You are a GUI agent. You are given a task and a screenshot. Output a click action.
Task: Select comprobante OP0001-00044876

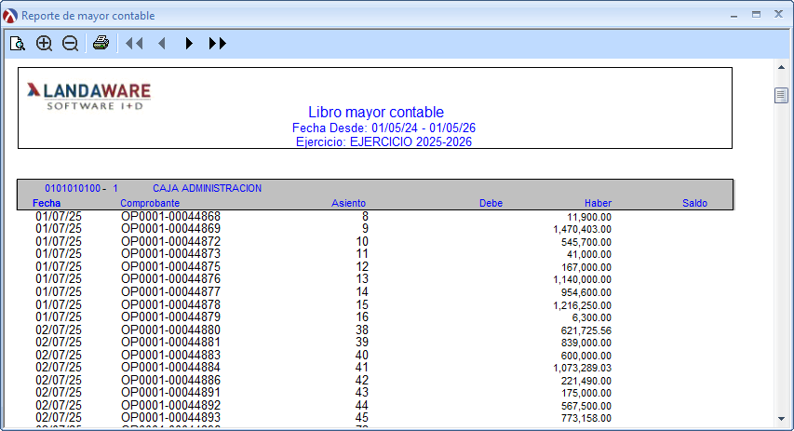[x=170, y=279]
